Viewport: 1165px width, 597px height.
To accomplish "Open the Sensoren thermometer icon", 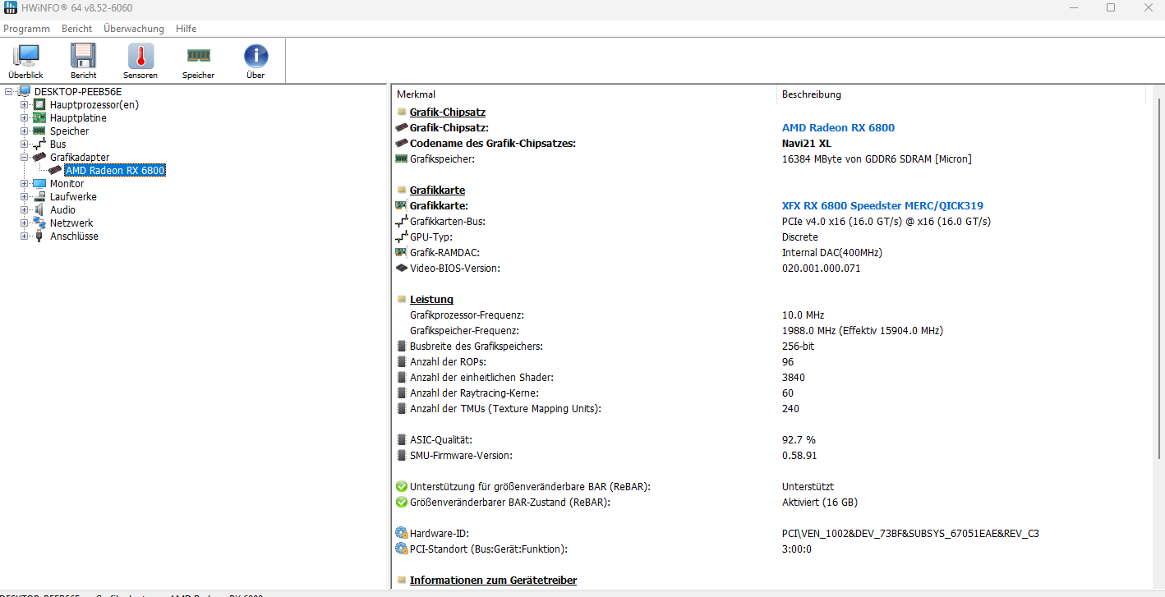I will tap(140, 56).
